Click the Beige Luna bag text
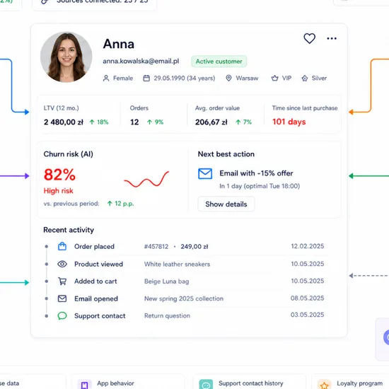The width and height of the screenshot is (389, 389). [166, 281]
